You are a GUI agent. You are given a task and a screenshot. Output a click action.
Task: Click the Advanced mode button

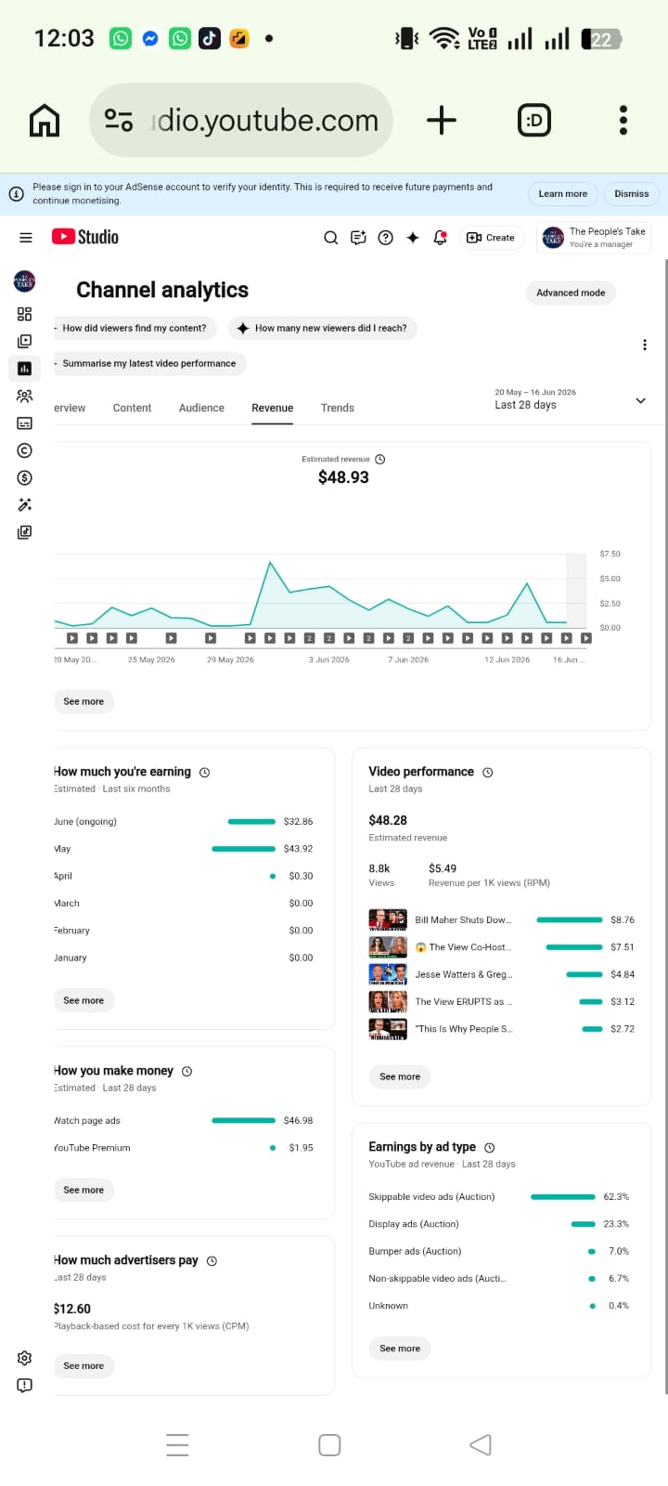(571, 293)
